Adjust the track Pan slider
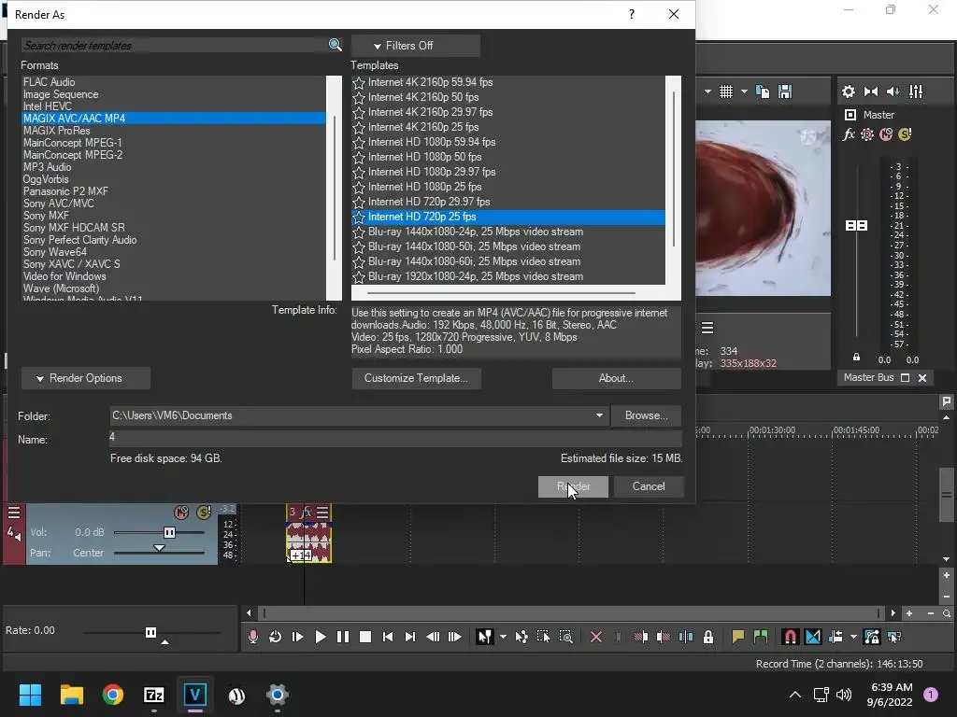 pos(159,548)
